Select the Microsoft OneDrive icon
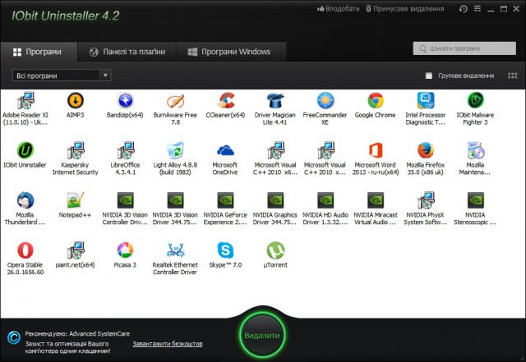Viewport: 526px width, 362px height. click(225, 150)
